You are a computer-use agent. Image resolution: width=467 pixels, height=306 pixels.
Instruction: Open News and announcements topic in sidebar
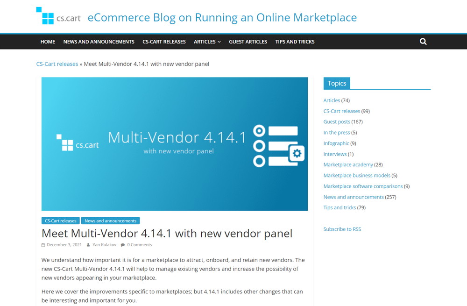[354, 197]
